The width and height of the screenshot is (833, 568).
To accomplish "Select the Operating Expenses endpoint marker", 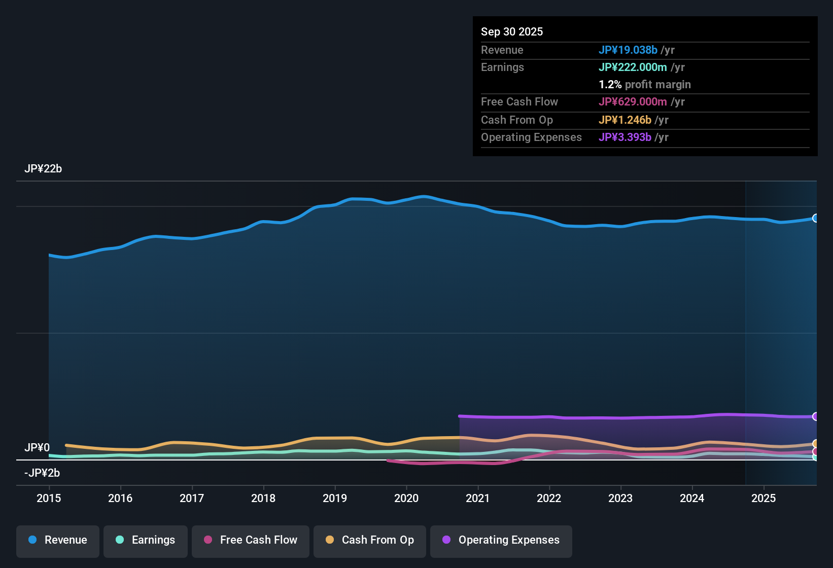I will point(816,416).
